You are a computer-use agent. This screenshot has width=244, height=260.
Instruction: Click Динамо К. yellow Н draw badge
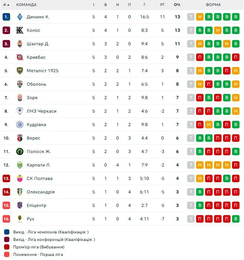(200, 17)
